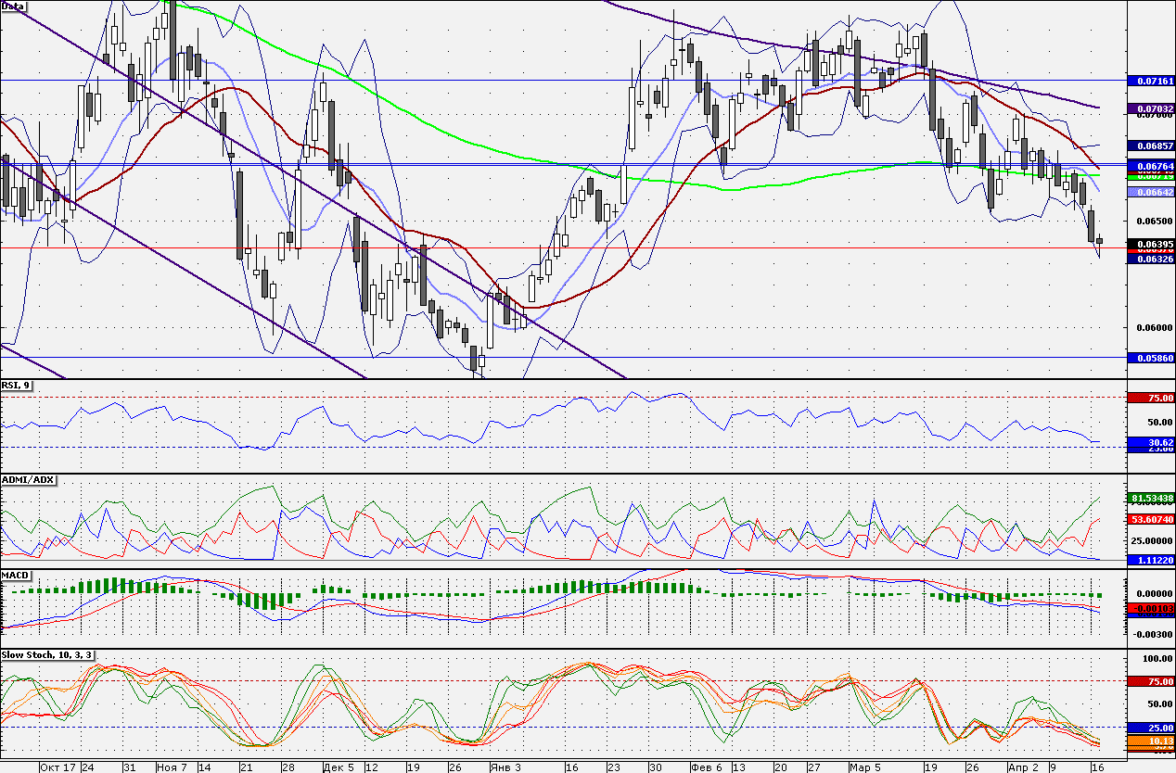This screenshot has width=1176, height=773.
Task: Select the Slow Stoch, 10, 3, 3 label
Action: click(48, 655)
